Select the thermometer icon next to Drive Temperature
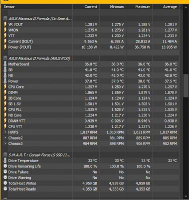This screenshot has height=200, width=189. (5, 160)
